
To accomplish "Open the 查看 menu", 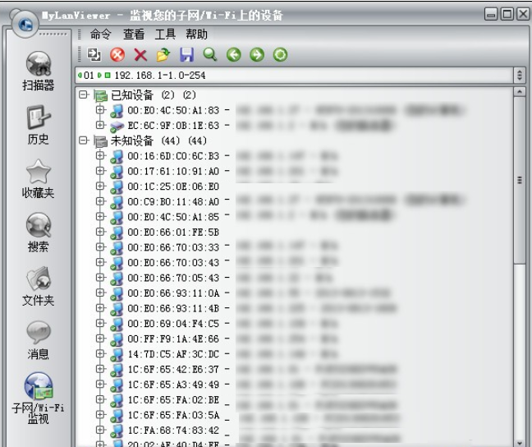I will 133,35.
